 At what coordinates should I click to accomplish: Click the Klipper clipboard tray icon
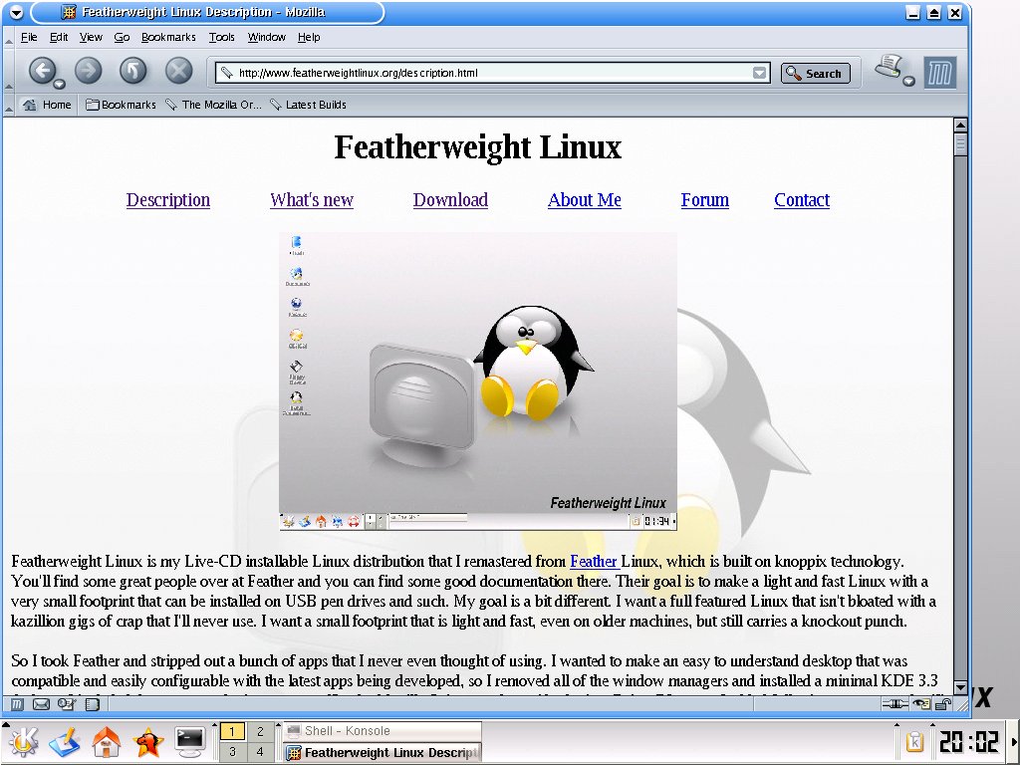(914, 742)
